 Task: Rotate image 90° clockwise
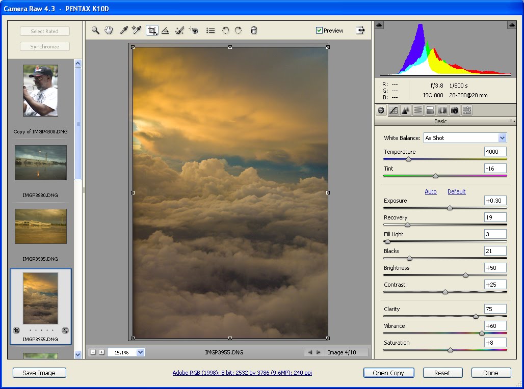[238, 31]
